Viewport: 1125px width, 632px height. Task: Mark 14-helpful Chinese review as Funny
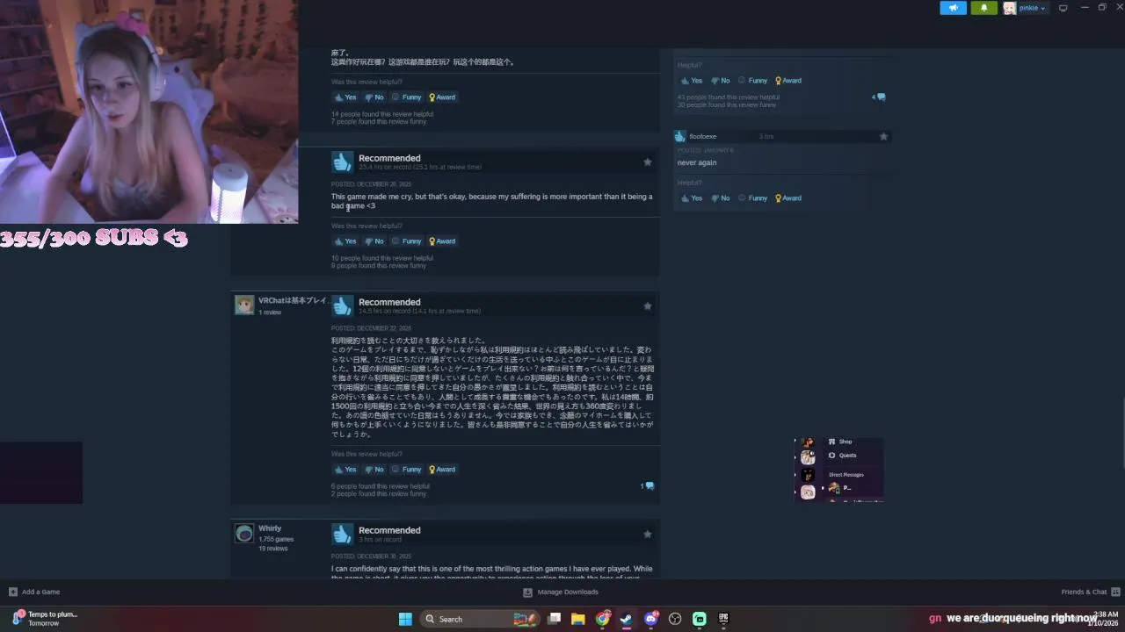[406, 97]
